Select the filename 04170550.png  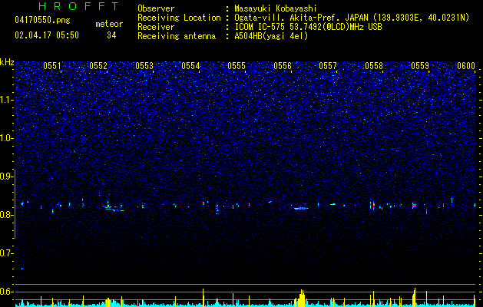pos(42,21)
